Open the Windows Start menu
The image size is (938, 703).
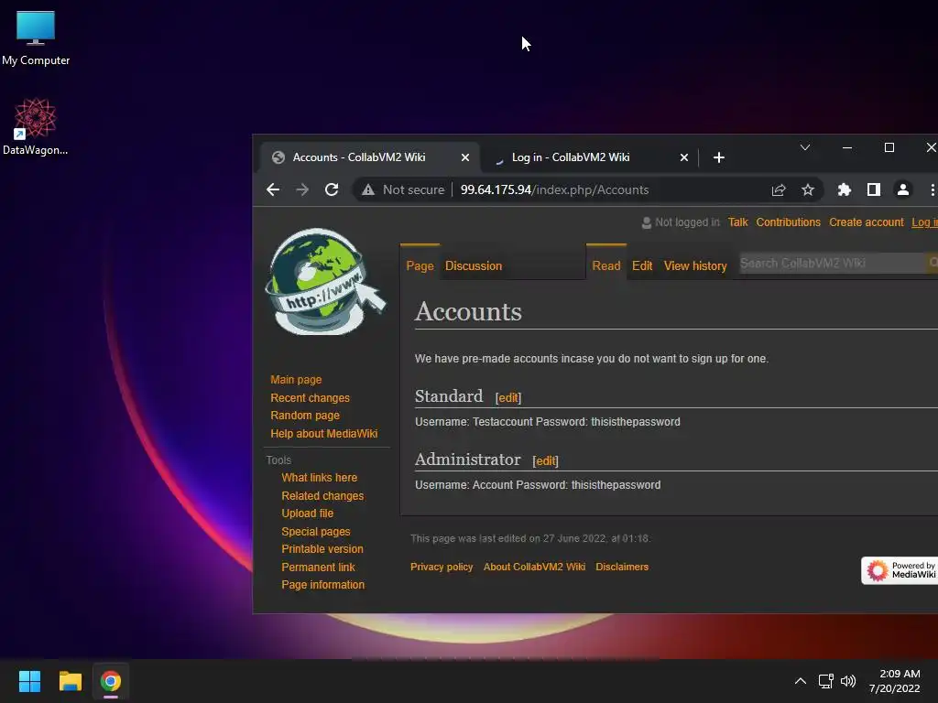29,681
